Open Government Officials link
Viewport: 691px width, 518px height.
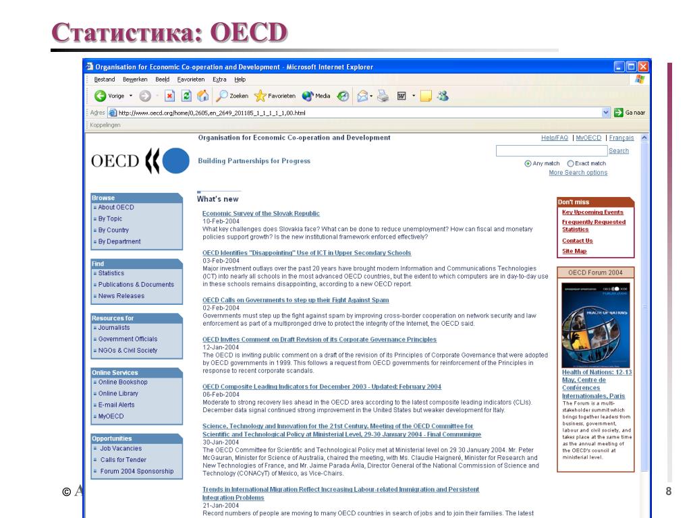(128, 339)
